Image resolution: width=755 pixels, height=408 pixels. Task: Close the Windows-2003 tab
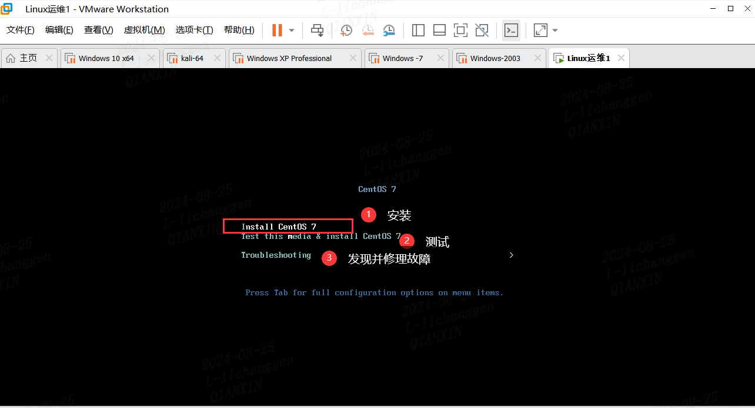point(537,58)
